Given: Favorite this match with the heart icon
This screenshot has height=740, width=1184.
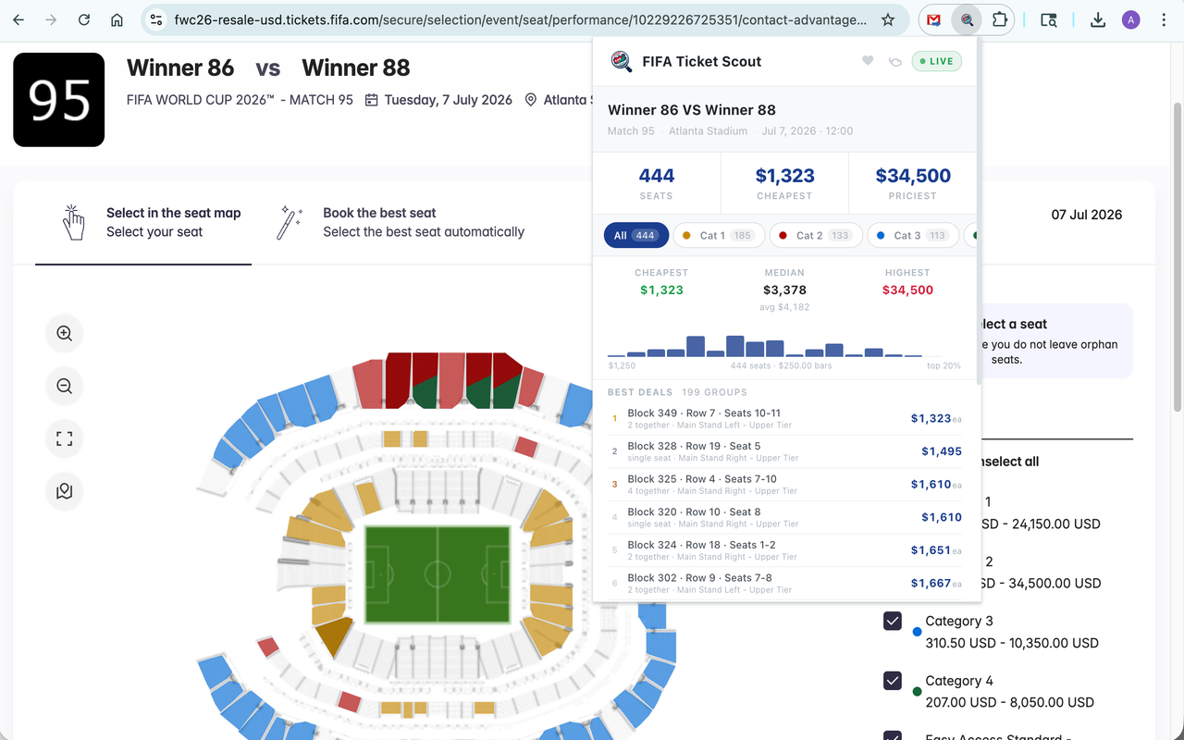Looking at the screenshot, I should [x=867, y=60].
